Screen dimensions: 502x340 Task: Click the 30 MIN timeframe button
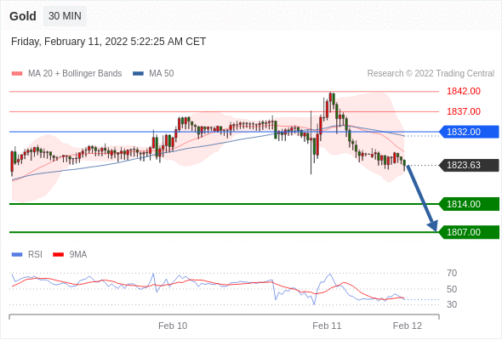tap(65, 16)
